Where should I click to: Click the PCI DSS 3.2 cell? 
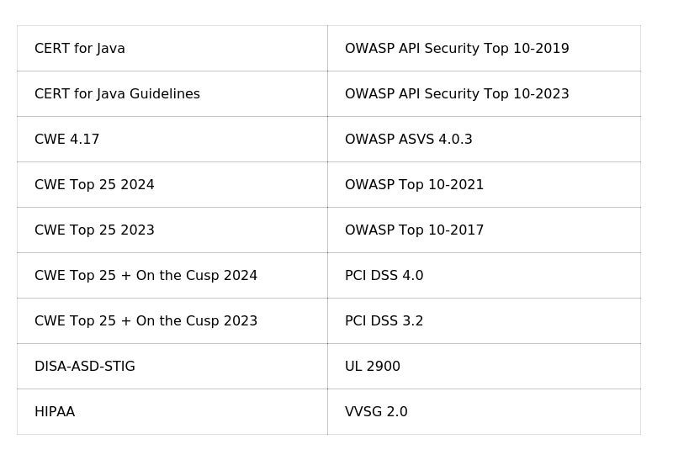click(384, 321)
